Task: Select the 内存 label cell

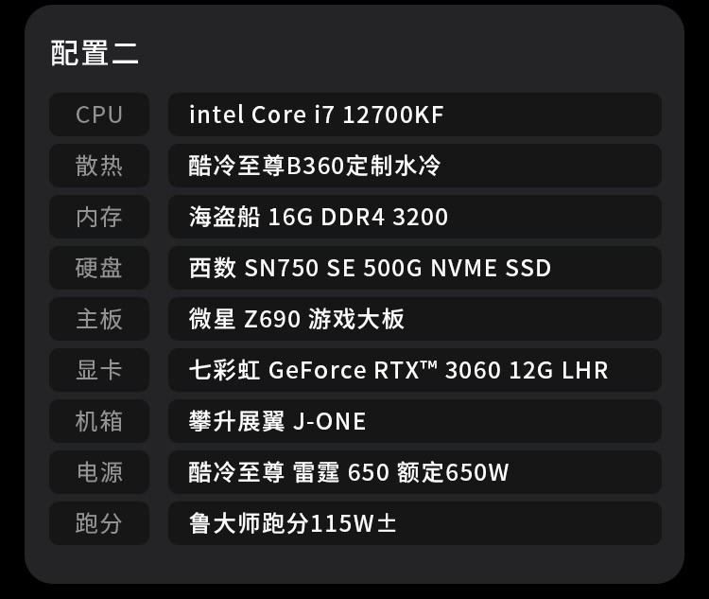Action: [99, 217]
